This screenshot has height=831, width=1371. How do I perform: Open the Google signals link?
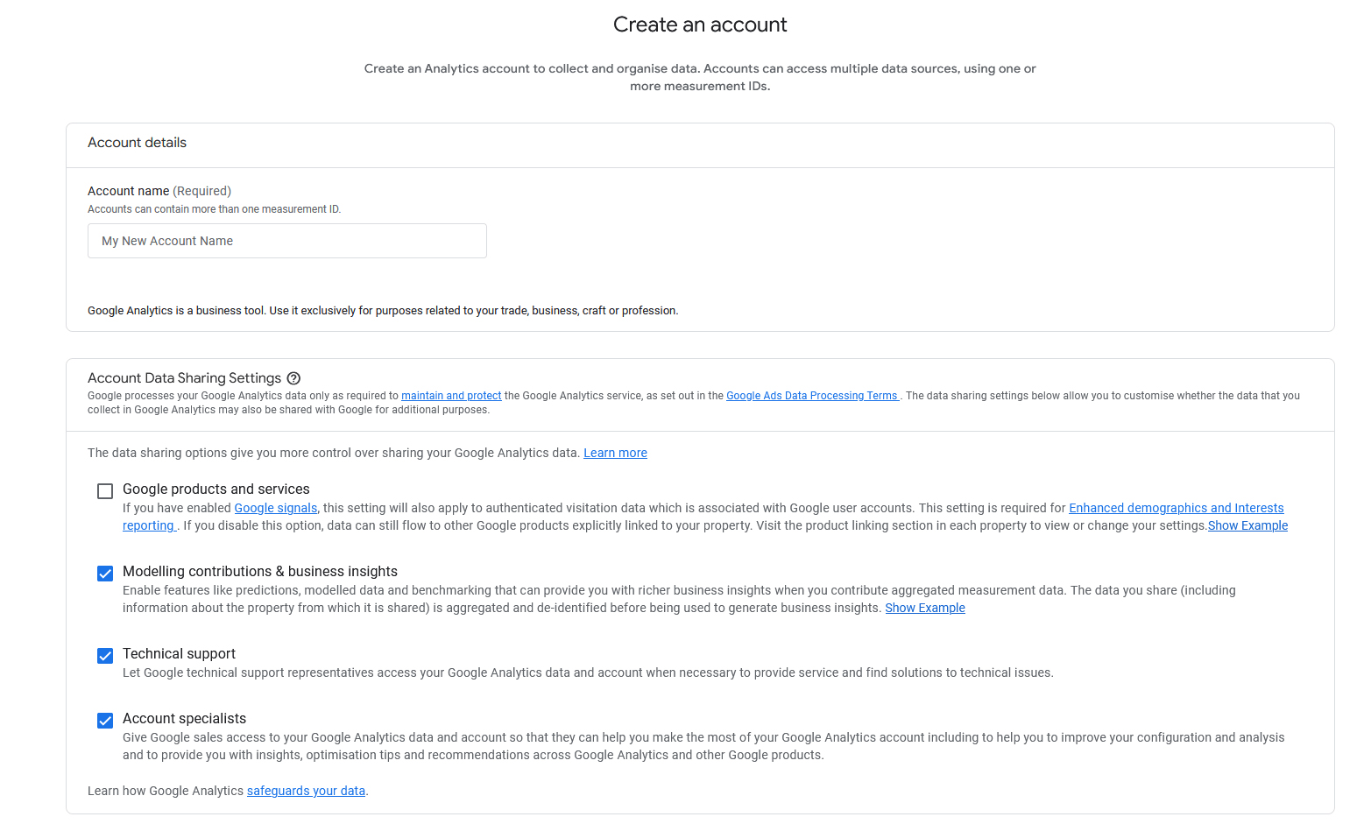tap(275, 508)
